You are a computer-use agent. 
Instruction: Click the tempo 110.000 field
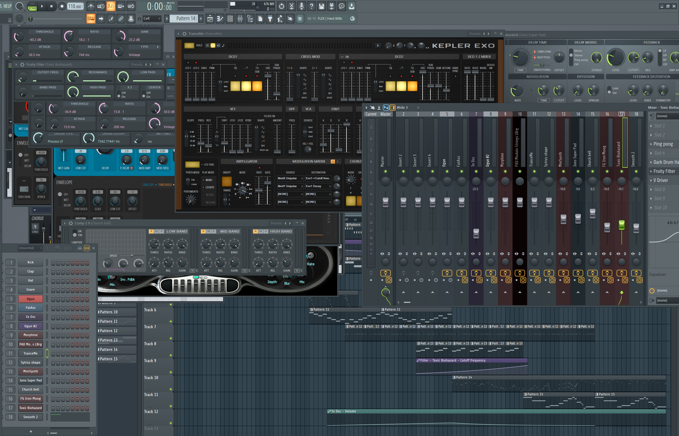point(75,6)
